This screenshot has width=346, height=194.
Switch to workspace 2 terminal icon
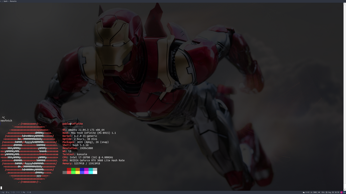8,192
